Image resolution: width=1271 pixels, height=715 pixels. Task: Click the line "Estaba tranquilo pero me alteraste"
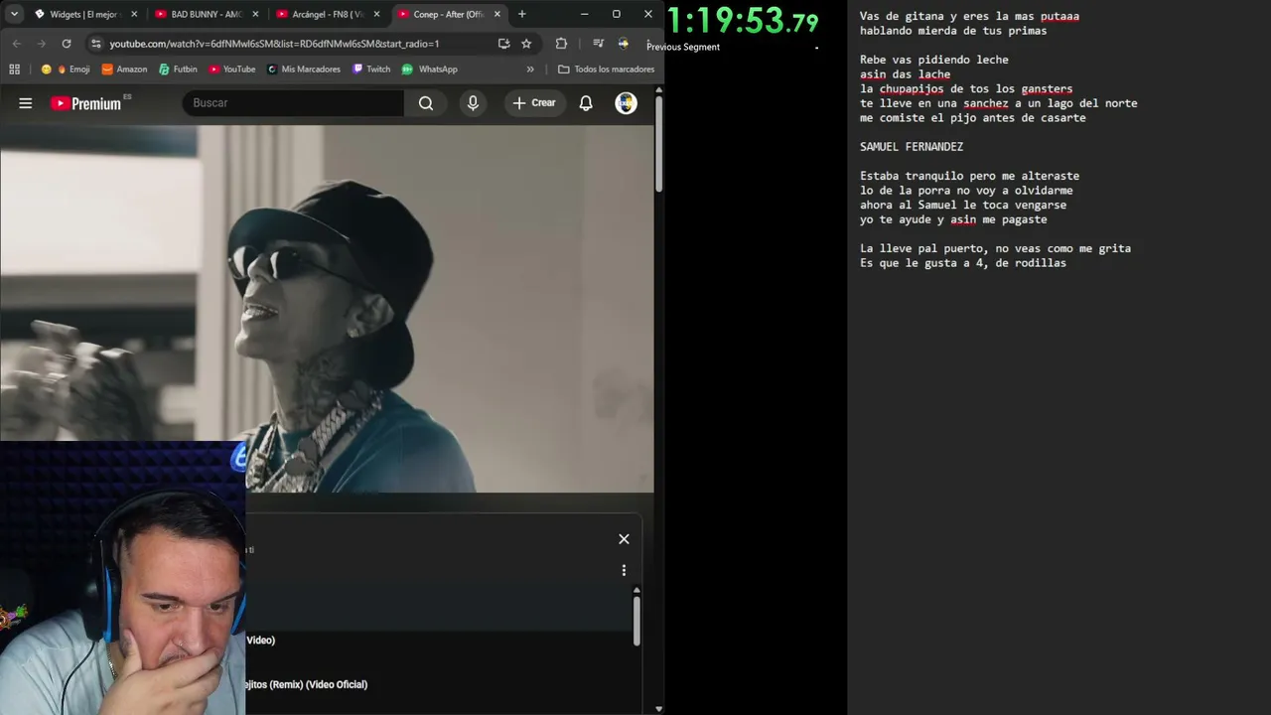[x=969, y=176]
